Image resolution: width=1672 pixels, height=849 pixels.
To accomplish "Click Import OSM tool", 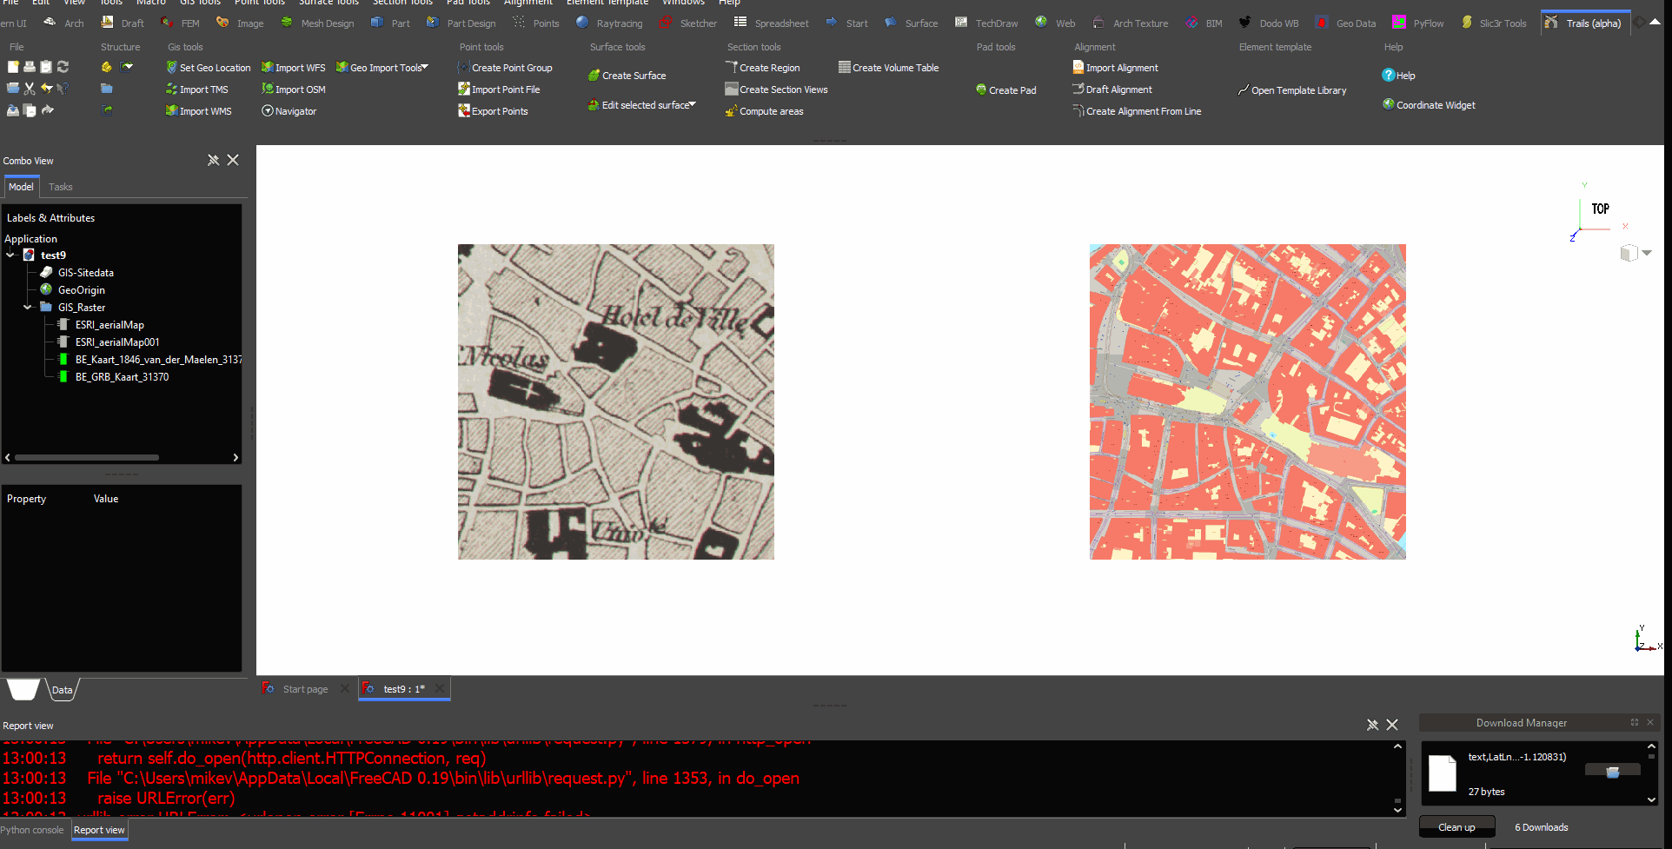I will coord(293,90).
